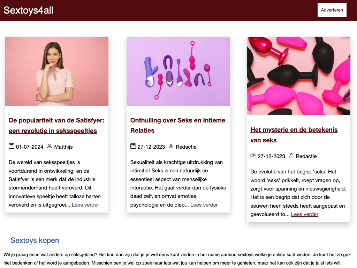Open article Het mysterie en de betekenis van seks
Viewport: 357px width, 268px height.
(x=294, y=135)
